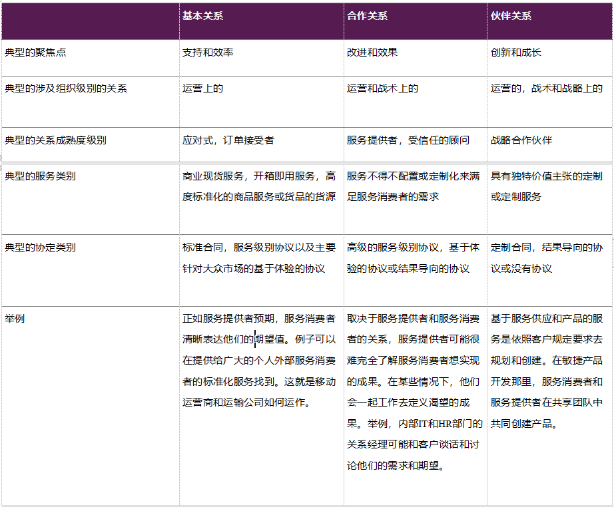Screen dimensions: 614x507
Task: Select the 典型的聚焦点 row label
Action: coord(35,52)
